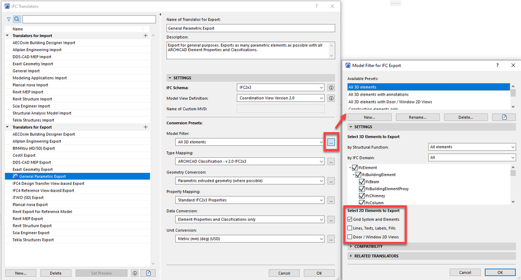
Task: Click the Name of Translator for Export field
Action: (251, 28)
